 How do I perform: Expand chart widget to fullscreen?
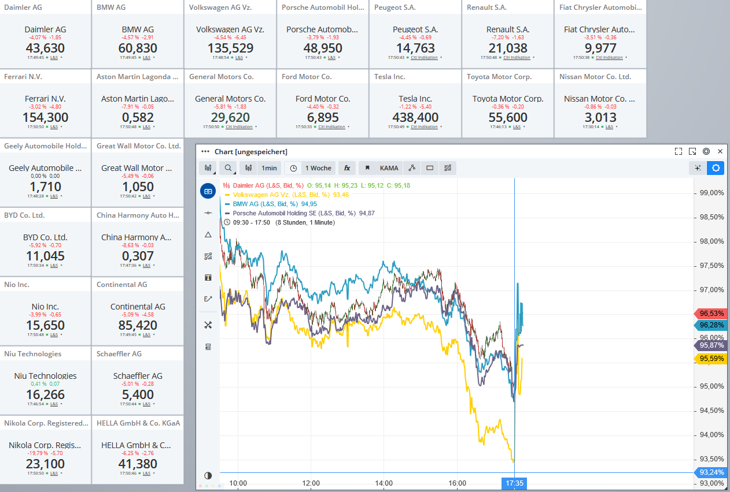[679, 151]
